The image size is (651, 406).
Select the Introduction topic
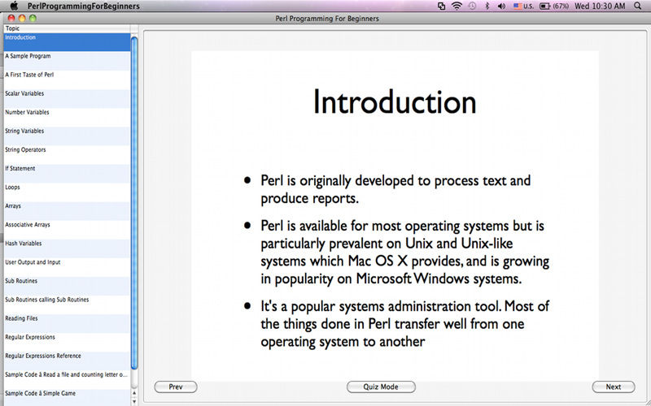point(67,42)
